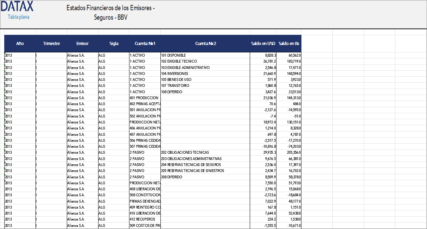427x229 pixels.
Task: Select the Trimestre column header
Action: pyautogui.click(x=51, y=44)
